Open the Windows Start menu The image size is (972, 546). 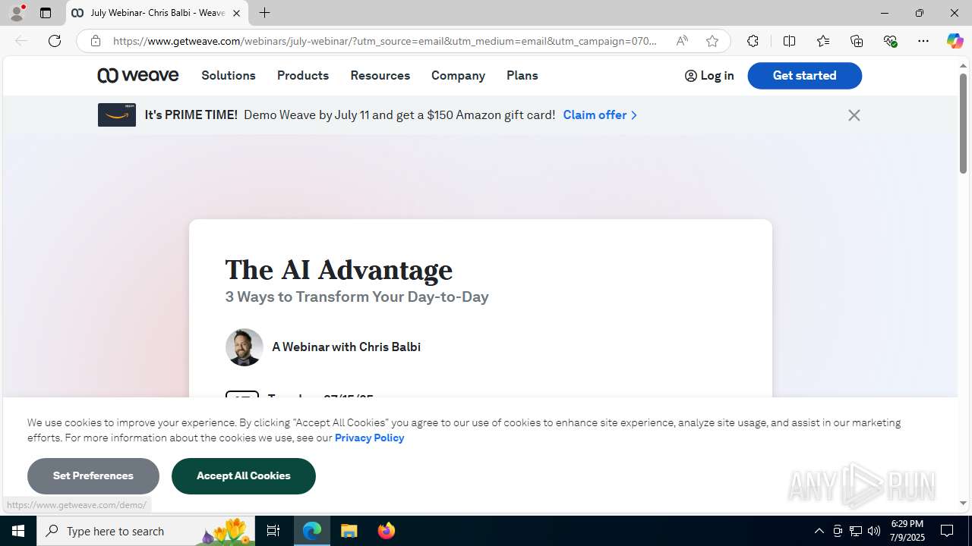click(x=18, y=531)
